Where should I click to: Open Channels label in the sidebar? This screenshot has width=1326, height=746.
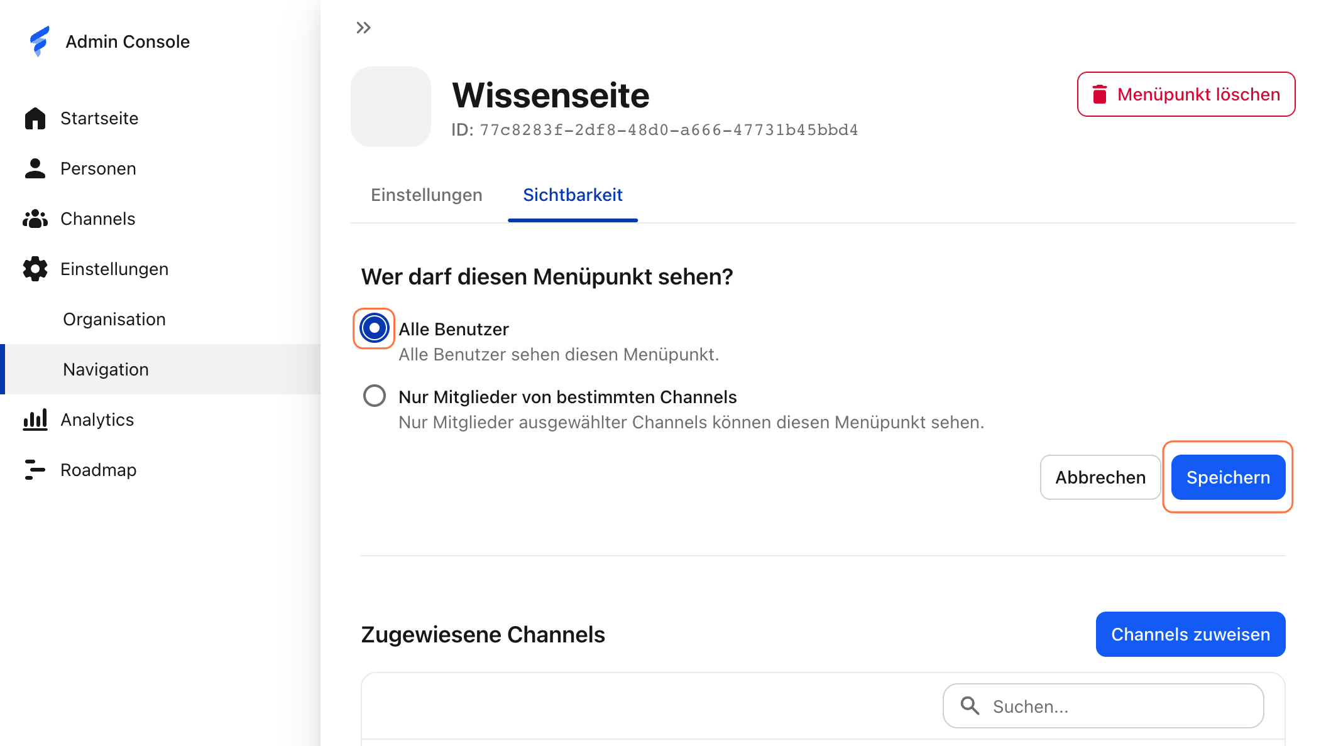click(x=98, y=219)
